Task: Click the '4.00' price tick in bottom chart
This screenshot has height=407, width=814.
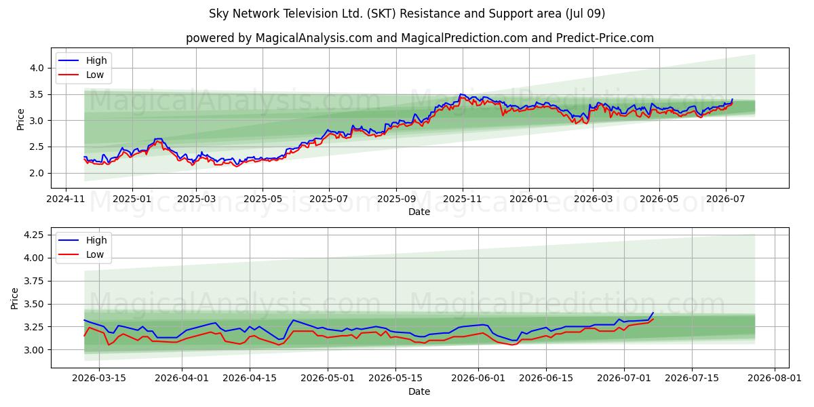Action: click(x=35, y=258)
